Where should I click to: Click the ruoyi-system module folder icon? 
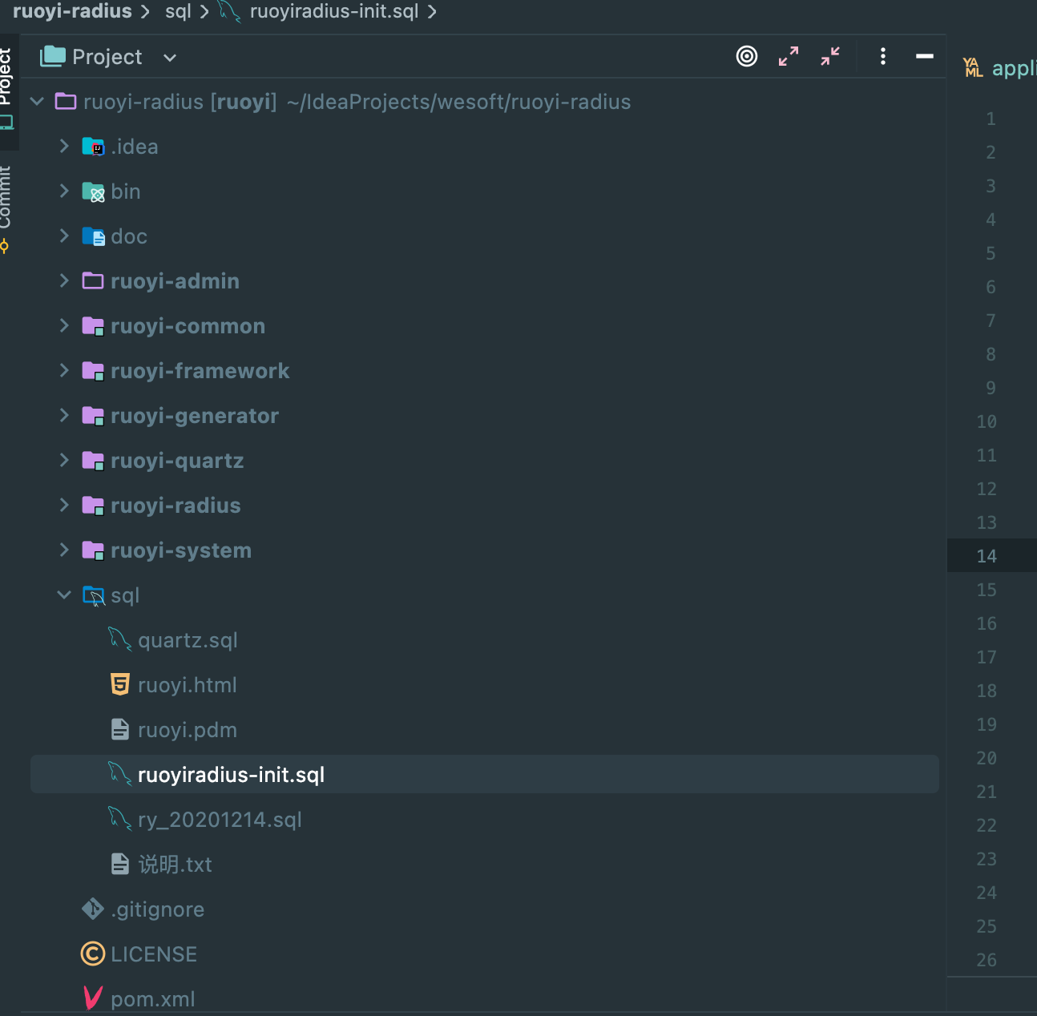tap(93, 550)
